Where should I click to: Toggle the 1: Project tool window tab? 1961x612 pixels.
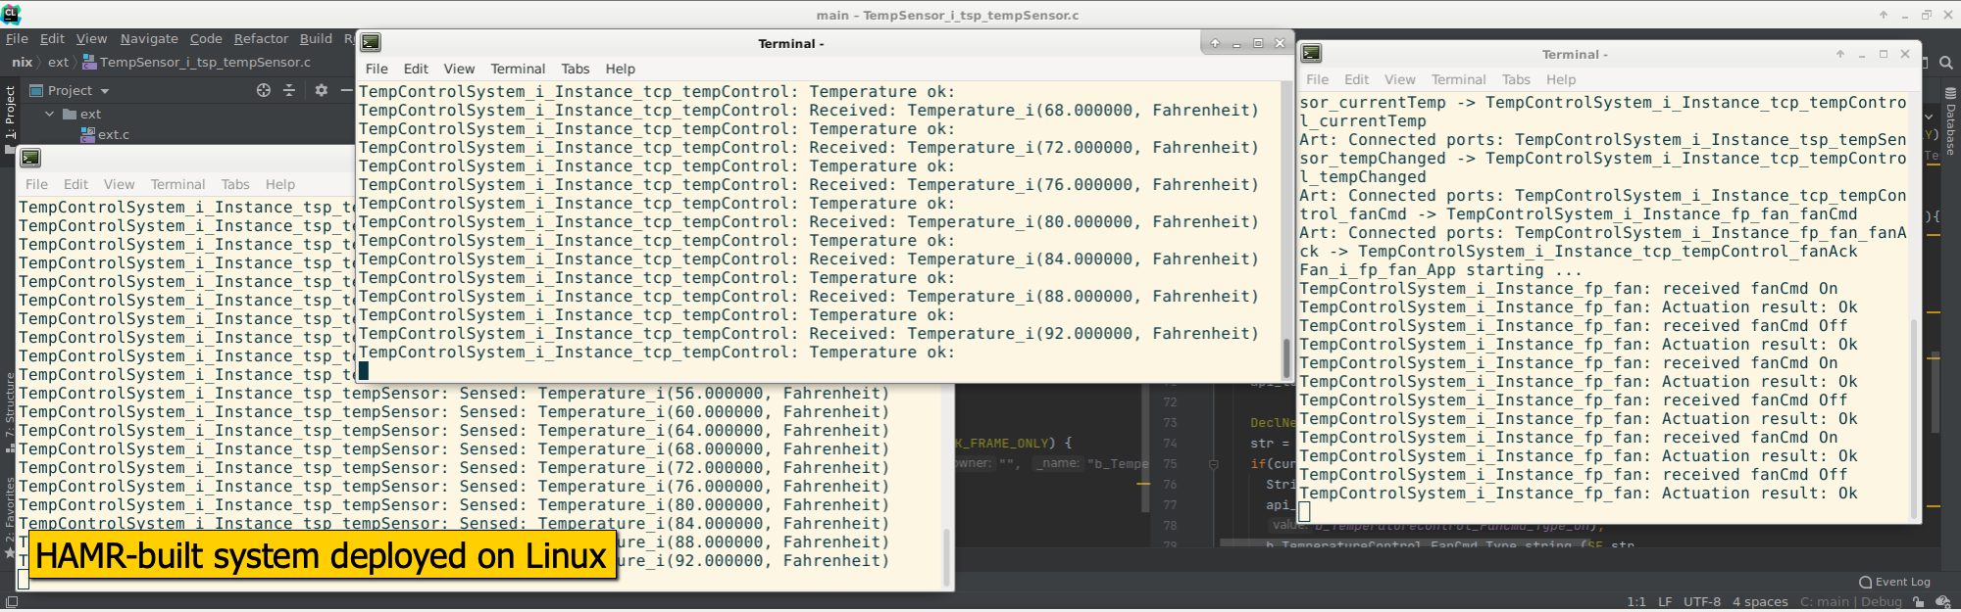point(10,111)
